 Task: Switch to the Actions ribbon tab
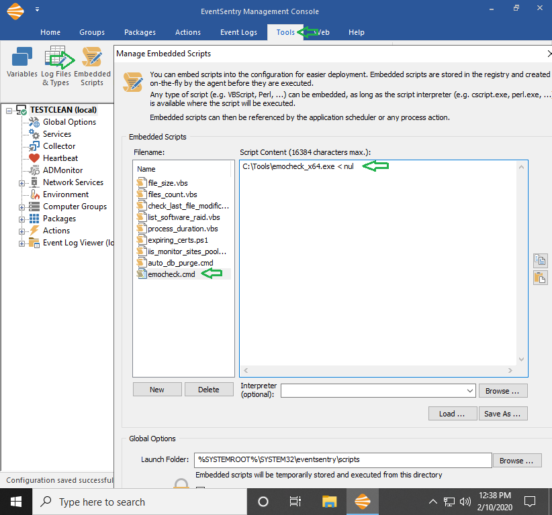(x=188, y=32)
